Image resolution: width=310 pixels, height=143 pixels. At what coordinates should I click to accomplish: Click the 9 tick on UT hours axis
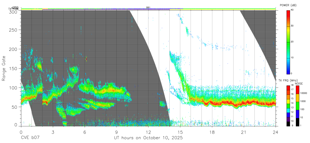coord(116,132)
